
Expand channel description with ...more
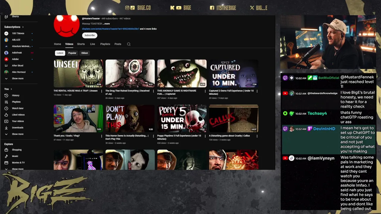106,24
